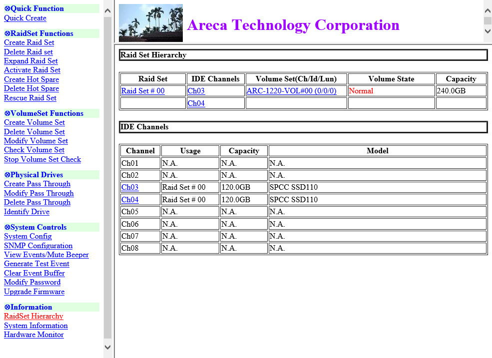The image size is (492, 358).
Task: Select the Ch08 channel cell
Action: pos(140,248)
